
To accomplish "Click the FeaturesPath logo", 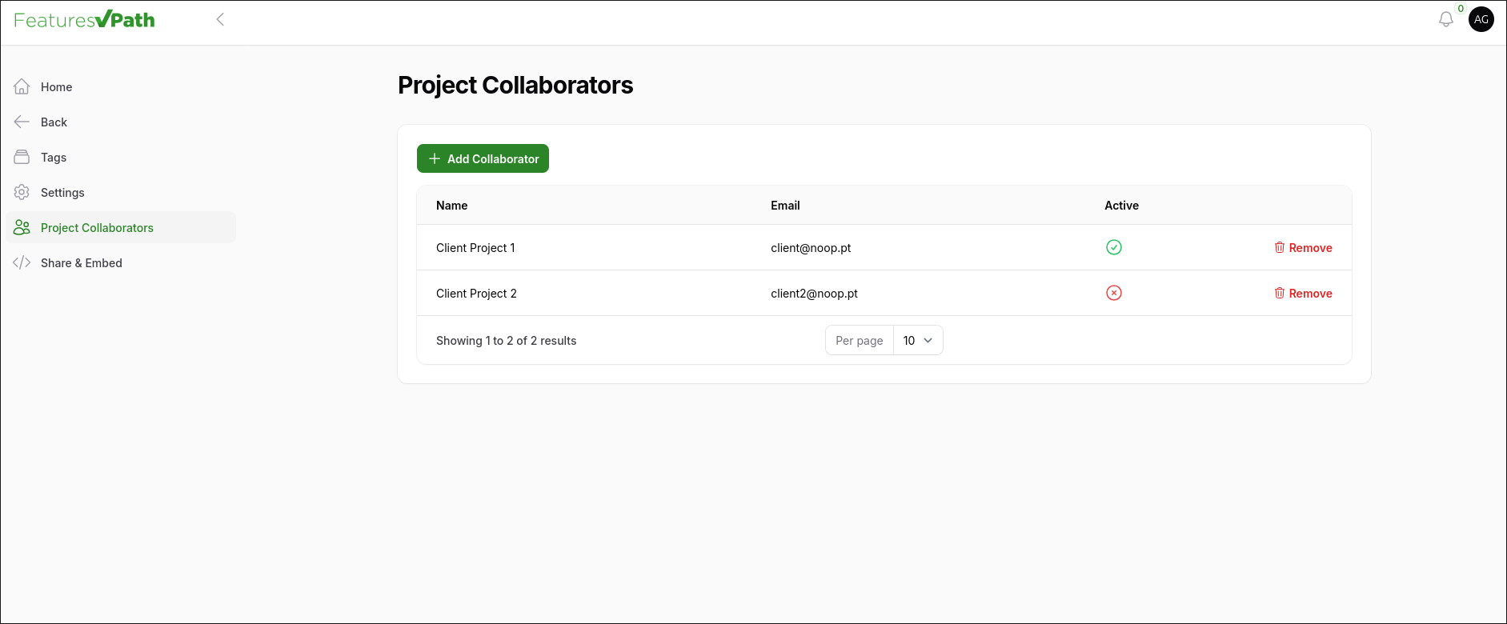I will point(84,19).
